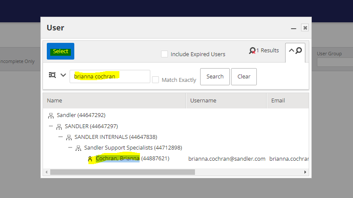The width and height of the screenshot is (353, 198).
Task: Minimize the User dialog
Action: pyautogui.click(x=294, y=28)
